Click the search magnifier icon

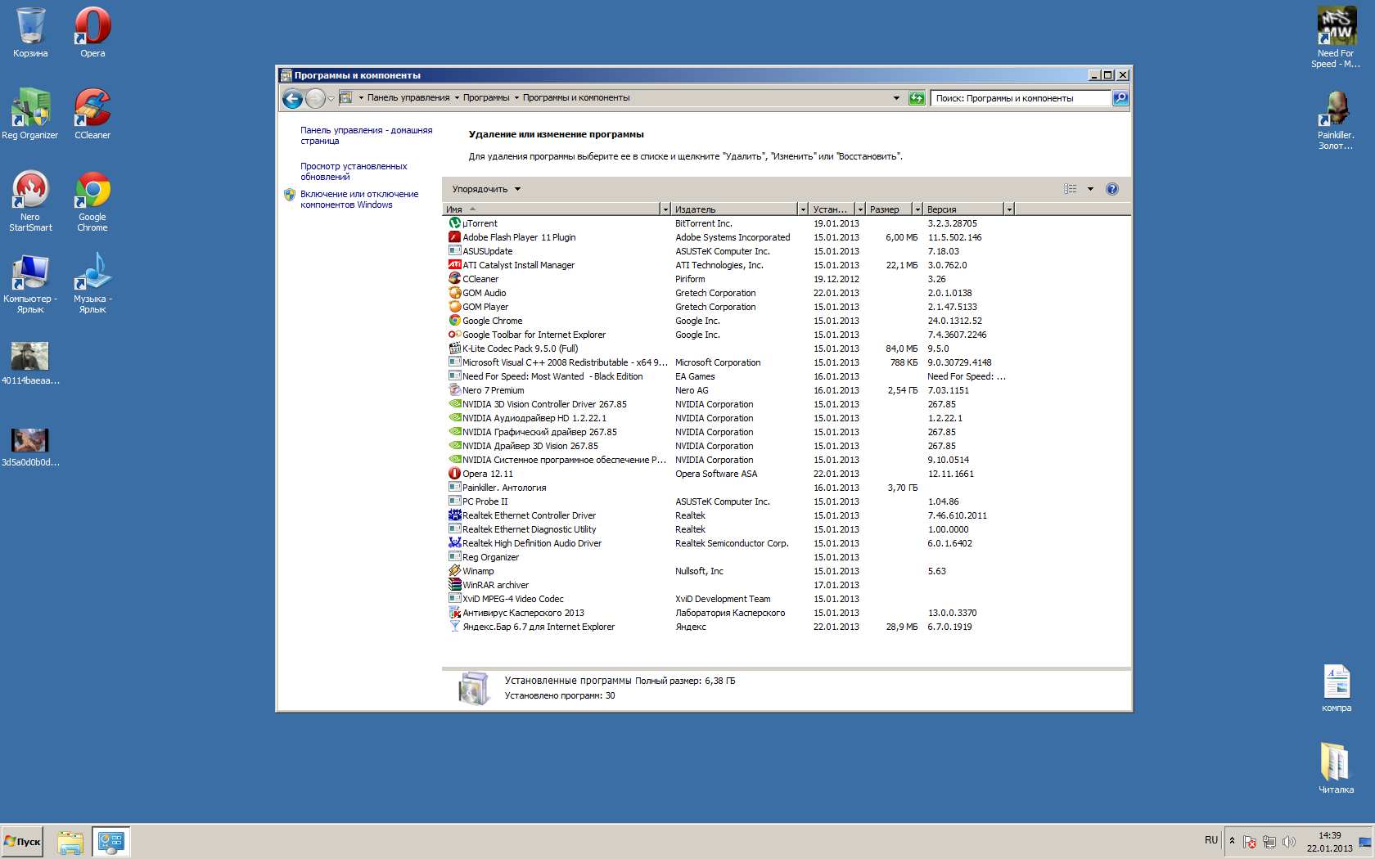pyautogui.click(x=1120, y=98)
